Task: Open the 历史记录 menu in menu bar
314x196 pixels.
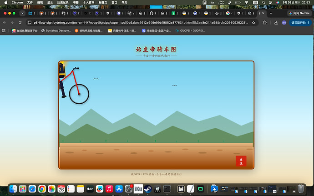Action: coord(63,2)
